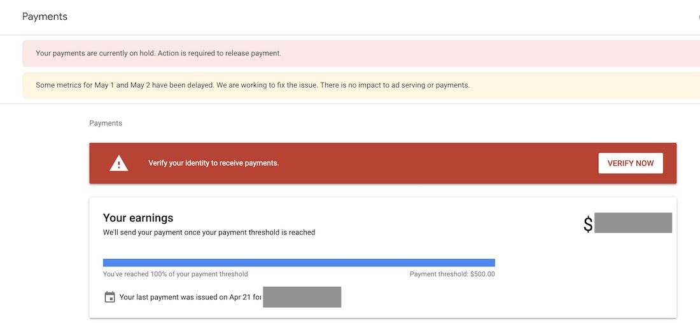Click the payments on hold alert message
The height and width of the screenshot is (323, 700).
158,53
